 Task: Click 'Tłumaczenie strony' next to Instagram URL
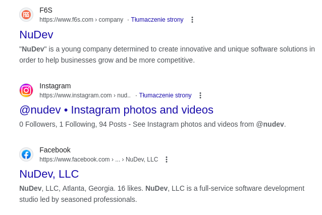pyautogui.click(x=165, y=95)
